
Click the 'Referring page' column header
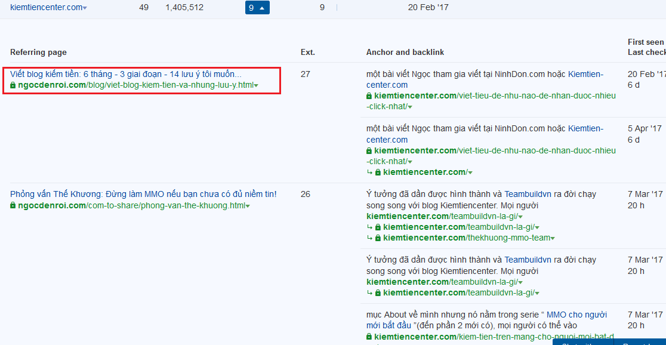(x=38, y=53)
